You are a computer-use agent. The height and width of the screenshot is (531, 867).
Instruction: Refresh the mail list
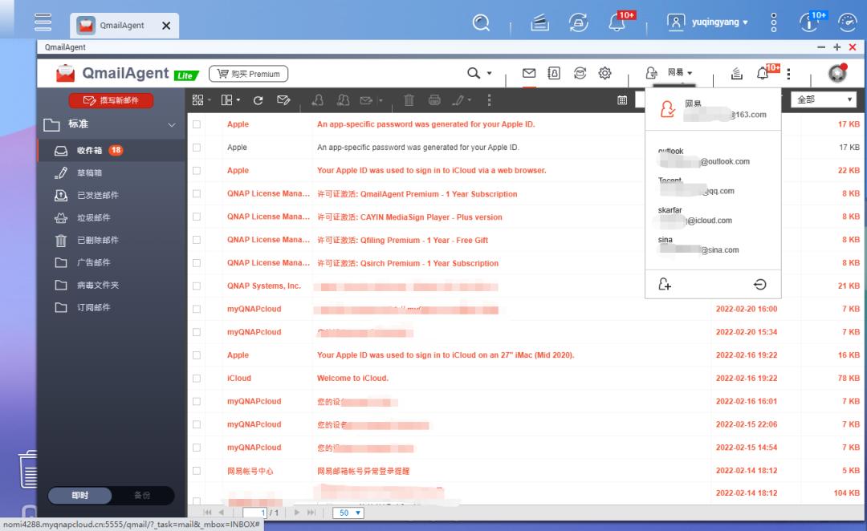(257, 99)
